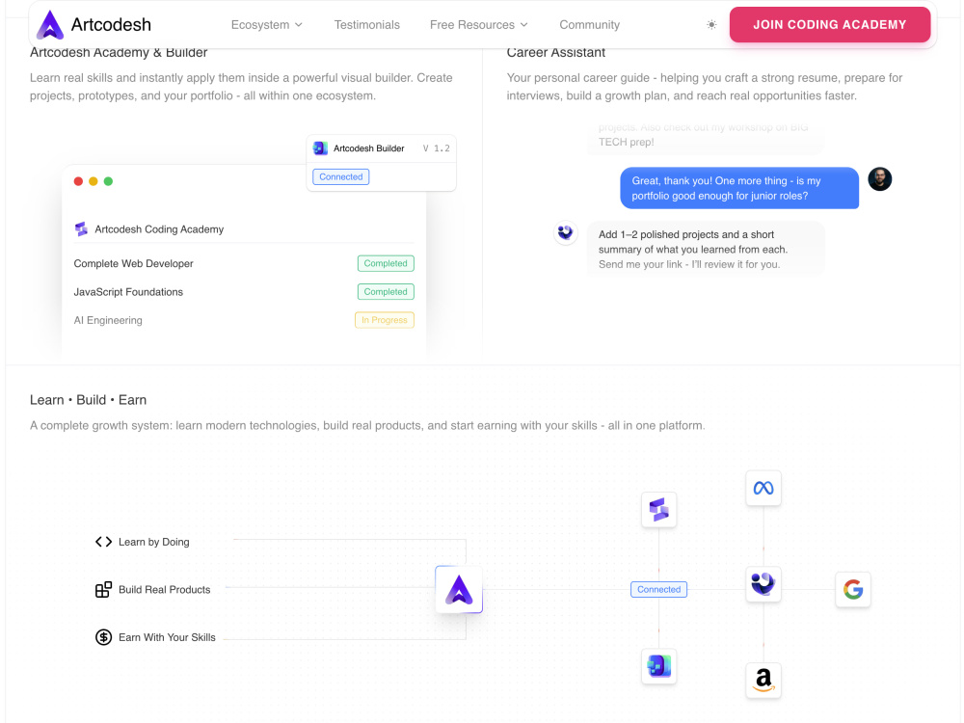The image size is (964, 723).
Task: Click the red window dot
Action: coord(78,181)
